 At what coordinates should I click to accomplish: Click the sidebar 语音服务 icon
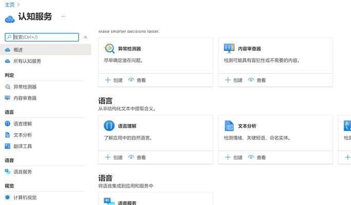[8, 172]
